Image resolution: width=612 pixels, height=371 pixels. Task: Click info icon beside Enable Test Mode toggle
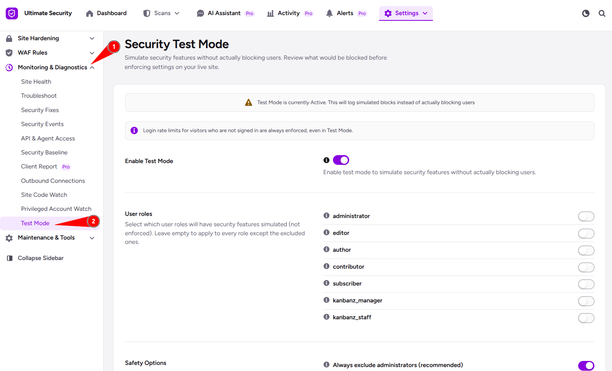[326, 160]
